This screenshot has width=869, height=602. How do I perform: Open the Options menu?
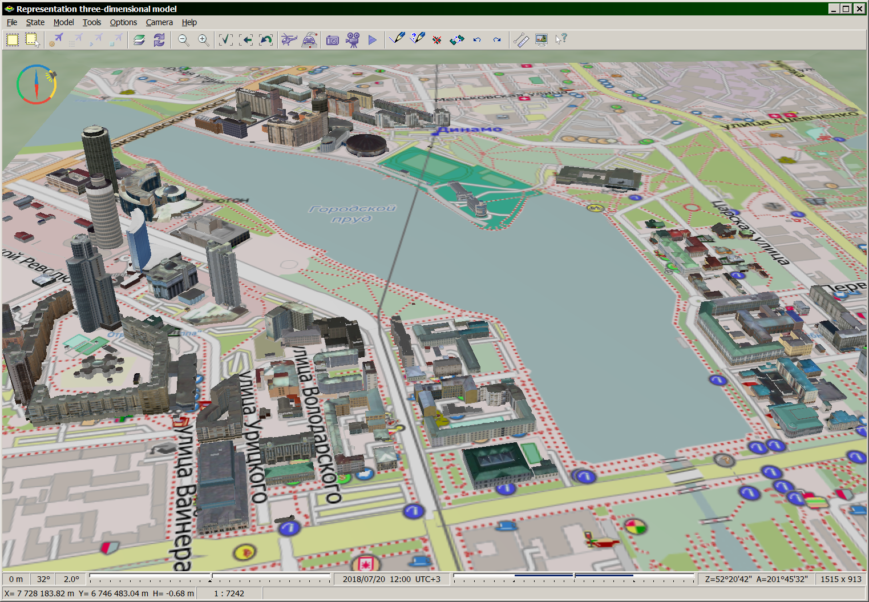point(123,22)
